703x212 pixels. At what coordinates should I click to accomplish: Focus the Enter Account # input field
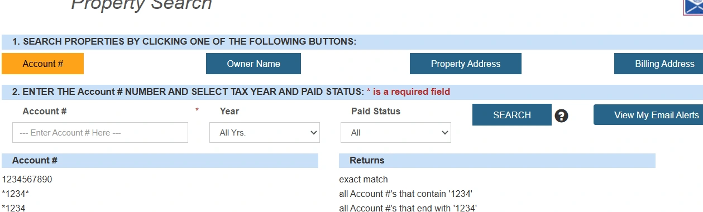pos(100,133)
